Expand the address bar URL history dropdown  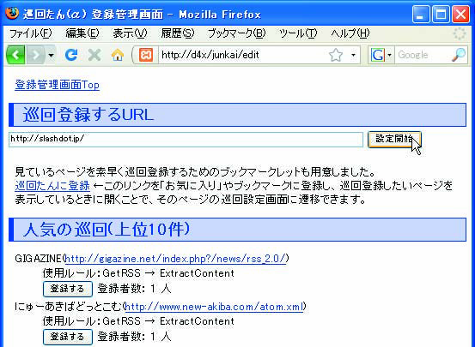coord(353,56)
